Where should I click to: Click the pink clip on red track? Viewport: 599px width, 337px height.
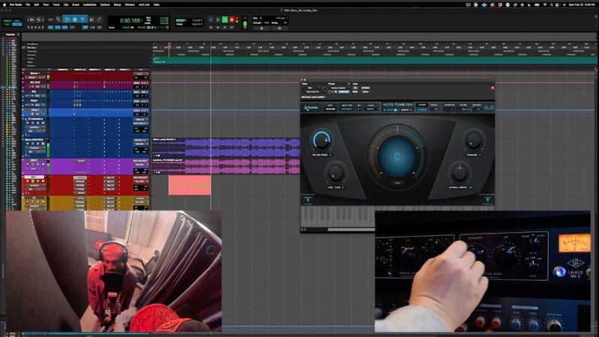189,185
